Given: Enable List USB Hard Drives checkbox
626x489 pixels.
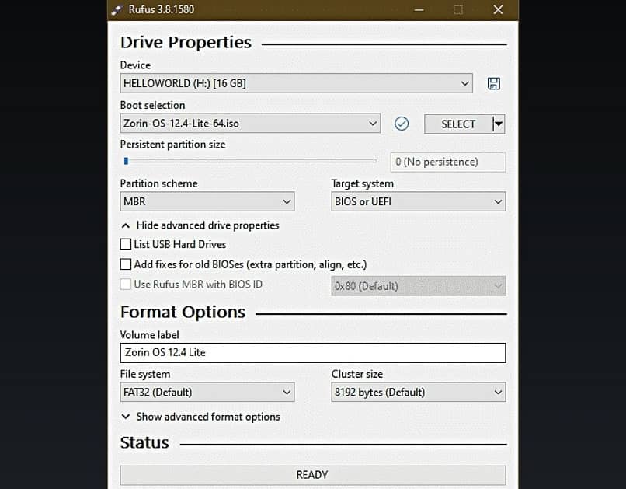Looking at the screenshot, I should (x=126, y=244).
